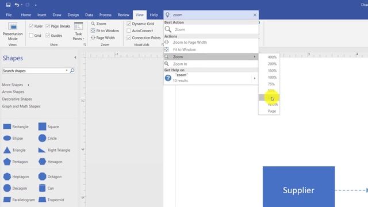
Task: Expand More Shapes menu
Action: click(x=16, y=85)
